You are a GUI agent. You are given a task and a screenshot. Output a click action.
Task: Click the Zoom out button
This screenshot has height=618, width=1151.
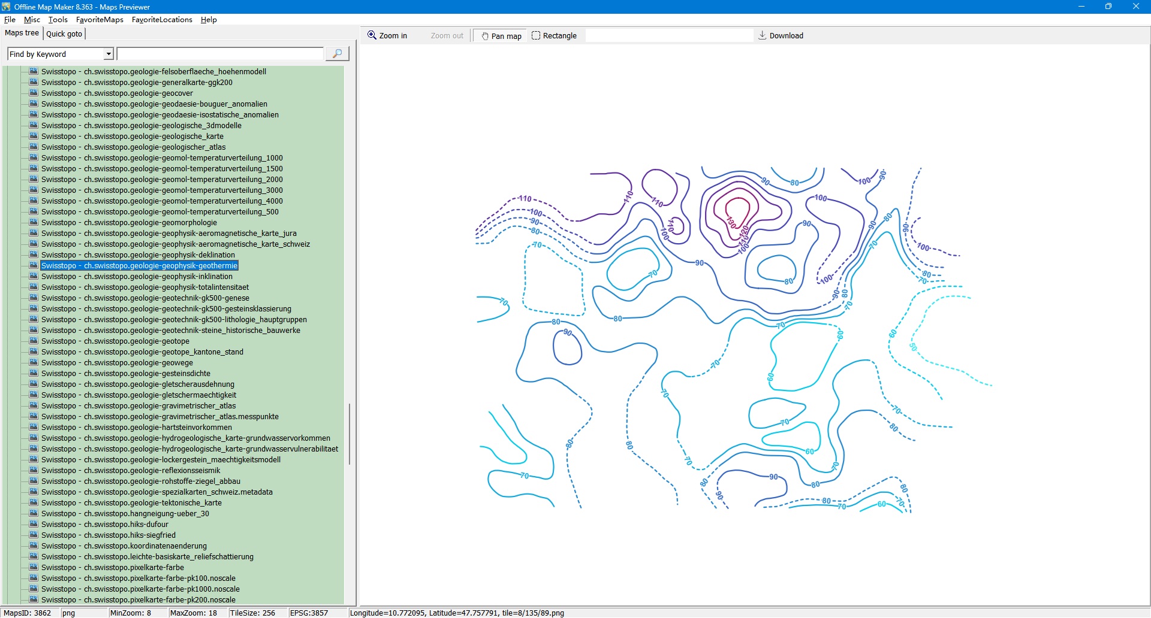coord(447,36)
